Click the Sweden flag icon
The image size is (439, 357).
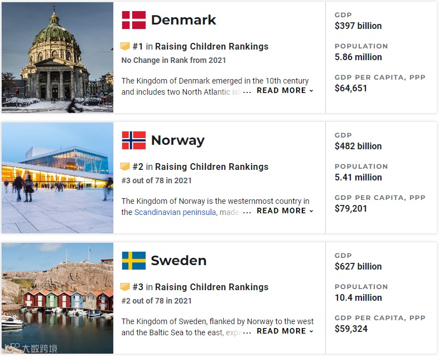pyautogui.click(x=133, y=261)
